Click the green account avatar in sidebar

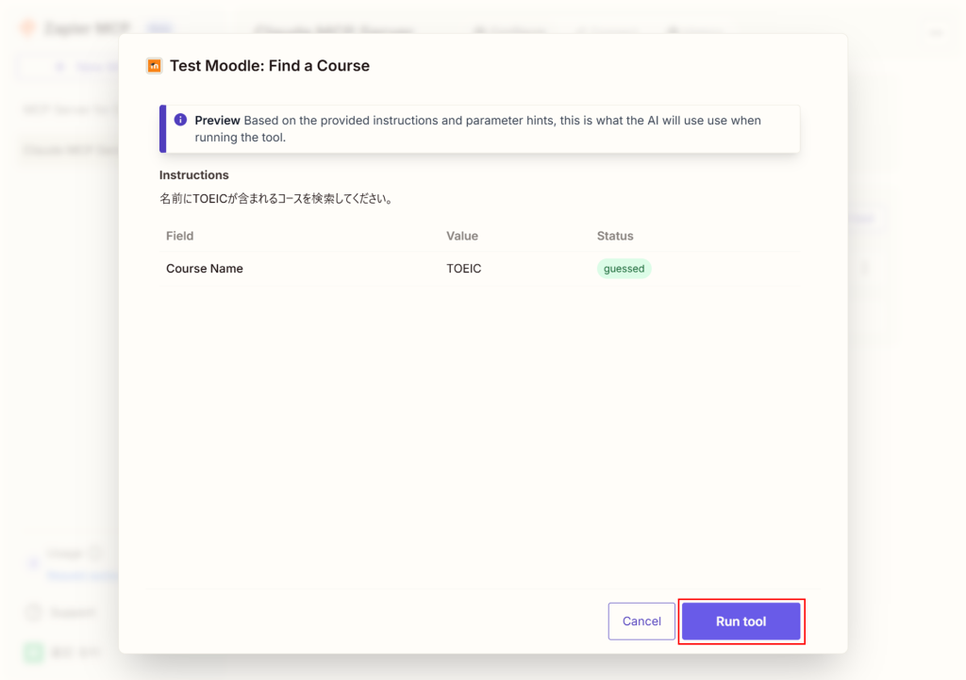(34, 652)
